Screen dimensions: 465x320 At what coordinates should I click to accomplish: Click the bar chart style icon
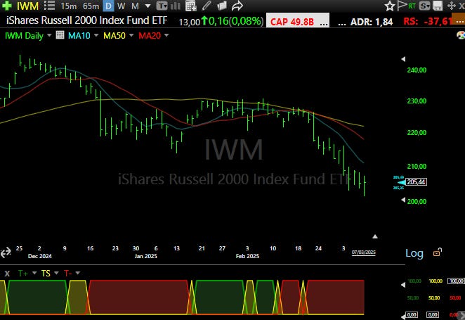176,6
